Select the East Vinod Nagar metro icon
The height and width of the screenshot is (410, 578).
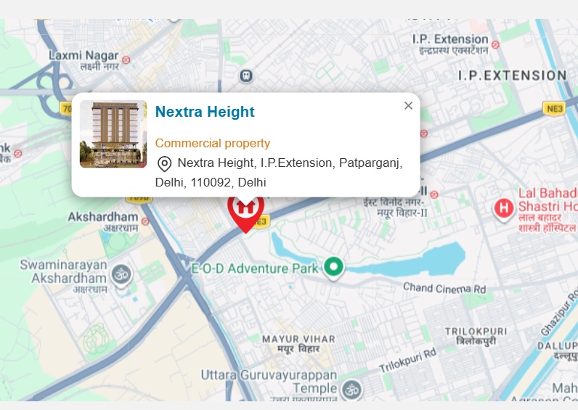coord(434,194)
